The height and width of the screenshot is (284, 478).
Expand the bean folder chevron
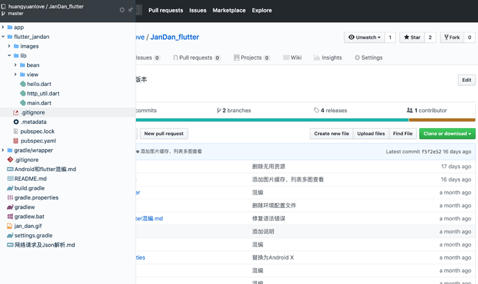point(15,65)
